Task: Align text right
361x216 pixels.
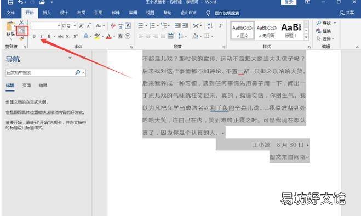Action: click(x=156, y=36)
